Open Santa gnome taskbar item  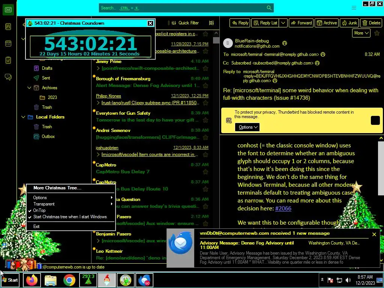107,280
